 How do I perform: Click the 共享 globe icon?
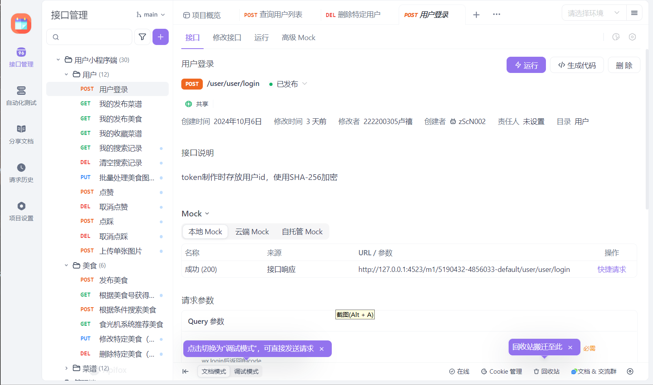(189, 104)
